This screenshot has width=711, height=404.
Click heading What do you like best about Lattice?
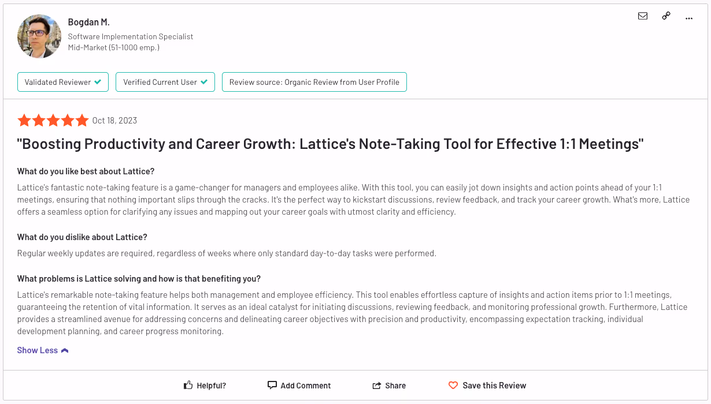(86, 171)
